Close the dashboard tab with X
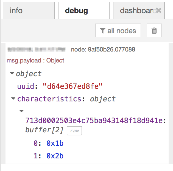The height and width of the screenshot is (171, 173). [x=159, y=10]
